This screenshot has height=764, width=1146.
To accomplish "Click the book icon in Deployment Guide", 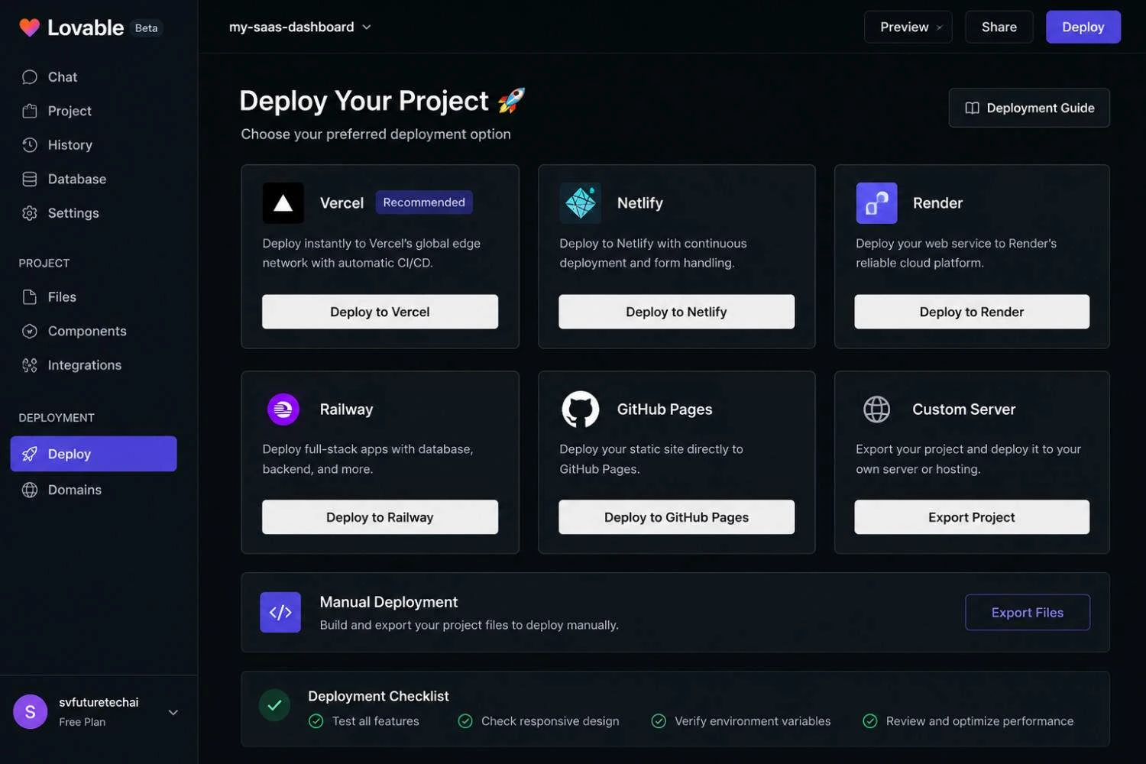I will click(x=972, y=108).
